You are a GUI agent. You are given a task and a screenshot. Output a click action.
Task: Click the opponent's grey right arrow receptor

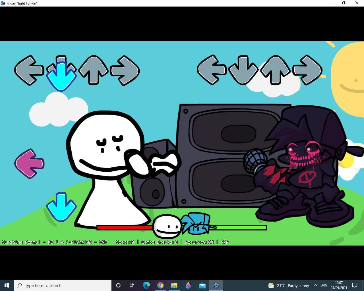point(125,70)
